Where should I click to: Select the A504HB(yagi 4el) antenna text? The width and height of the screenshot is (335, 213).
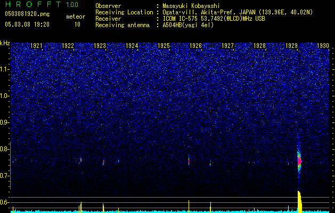[188, 25]
